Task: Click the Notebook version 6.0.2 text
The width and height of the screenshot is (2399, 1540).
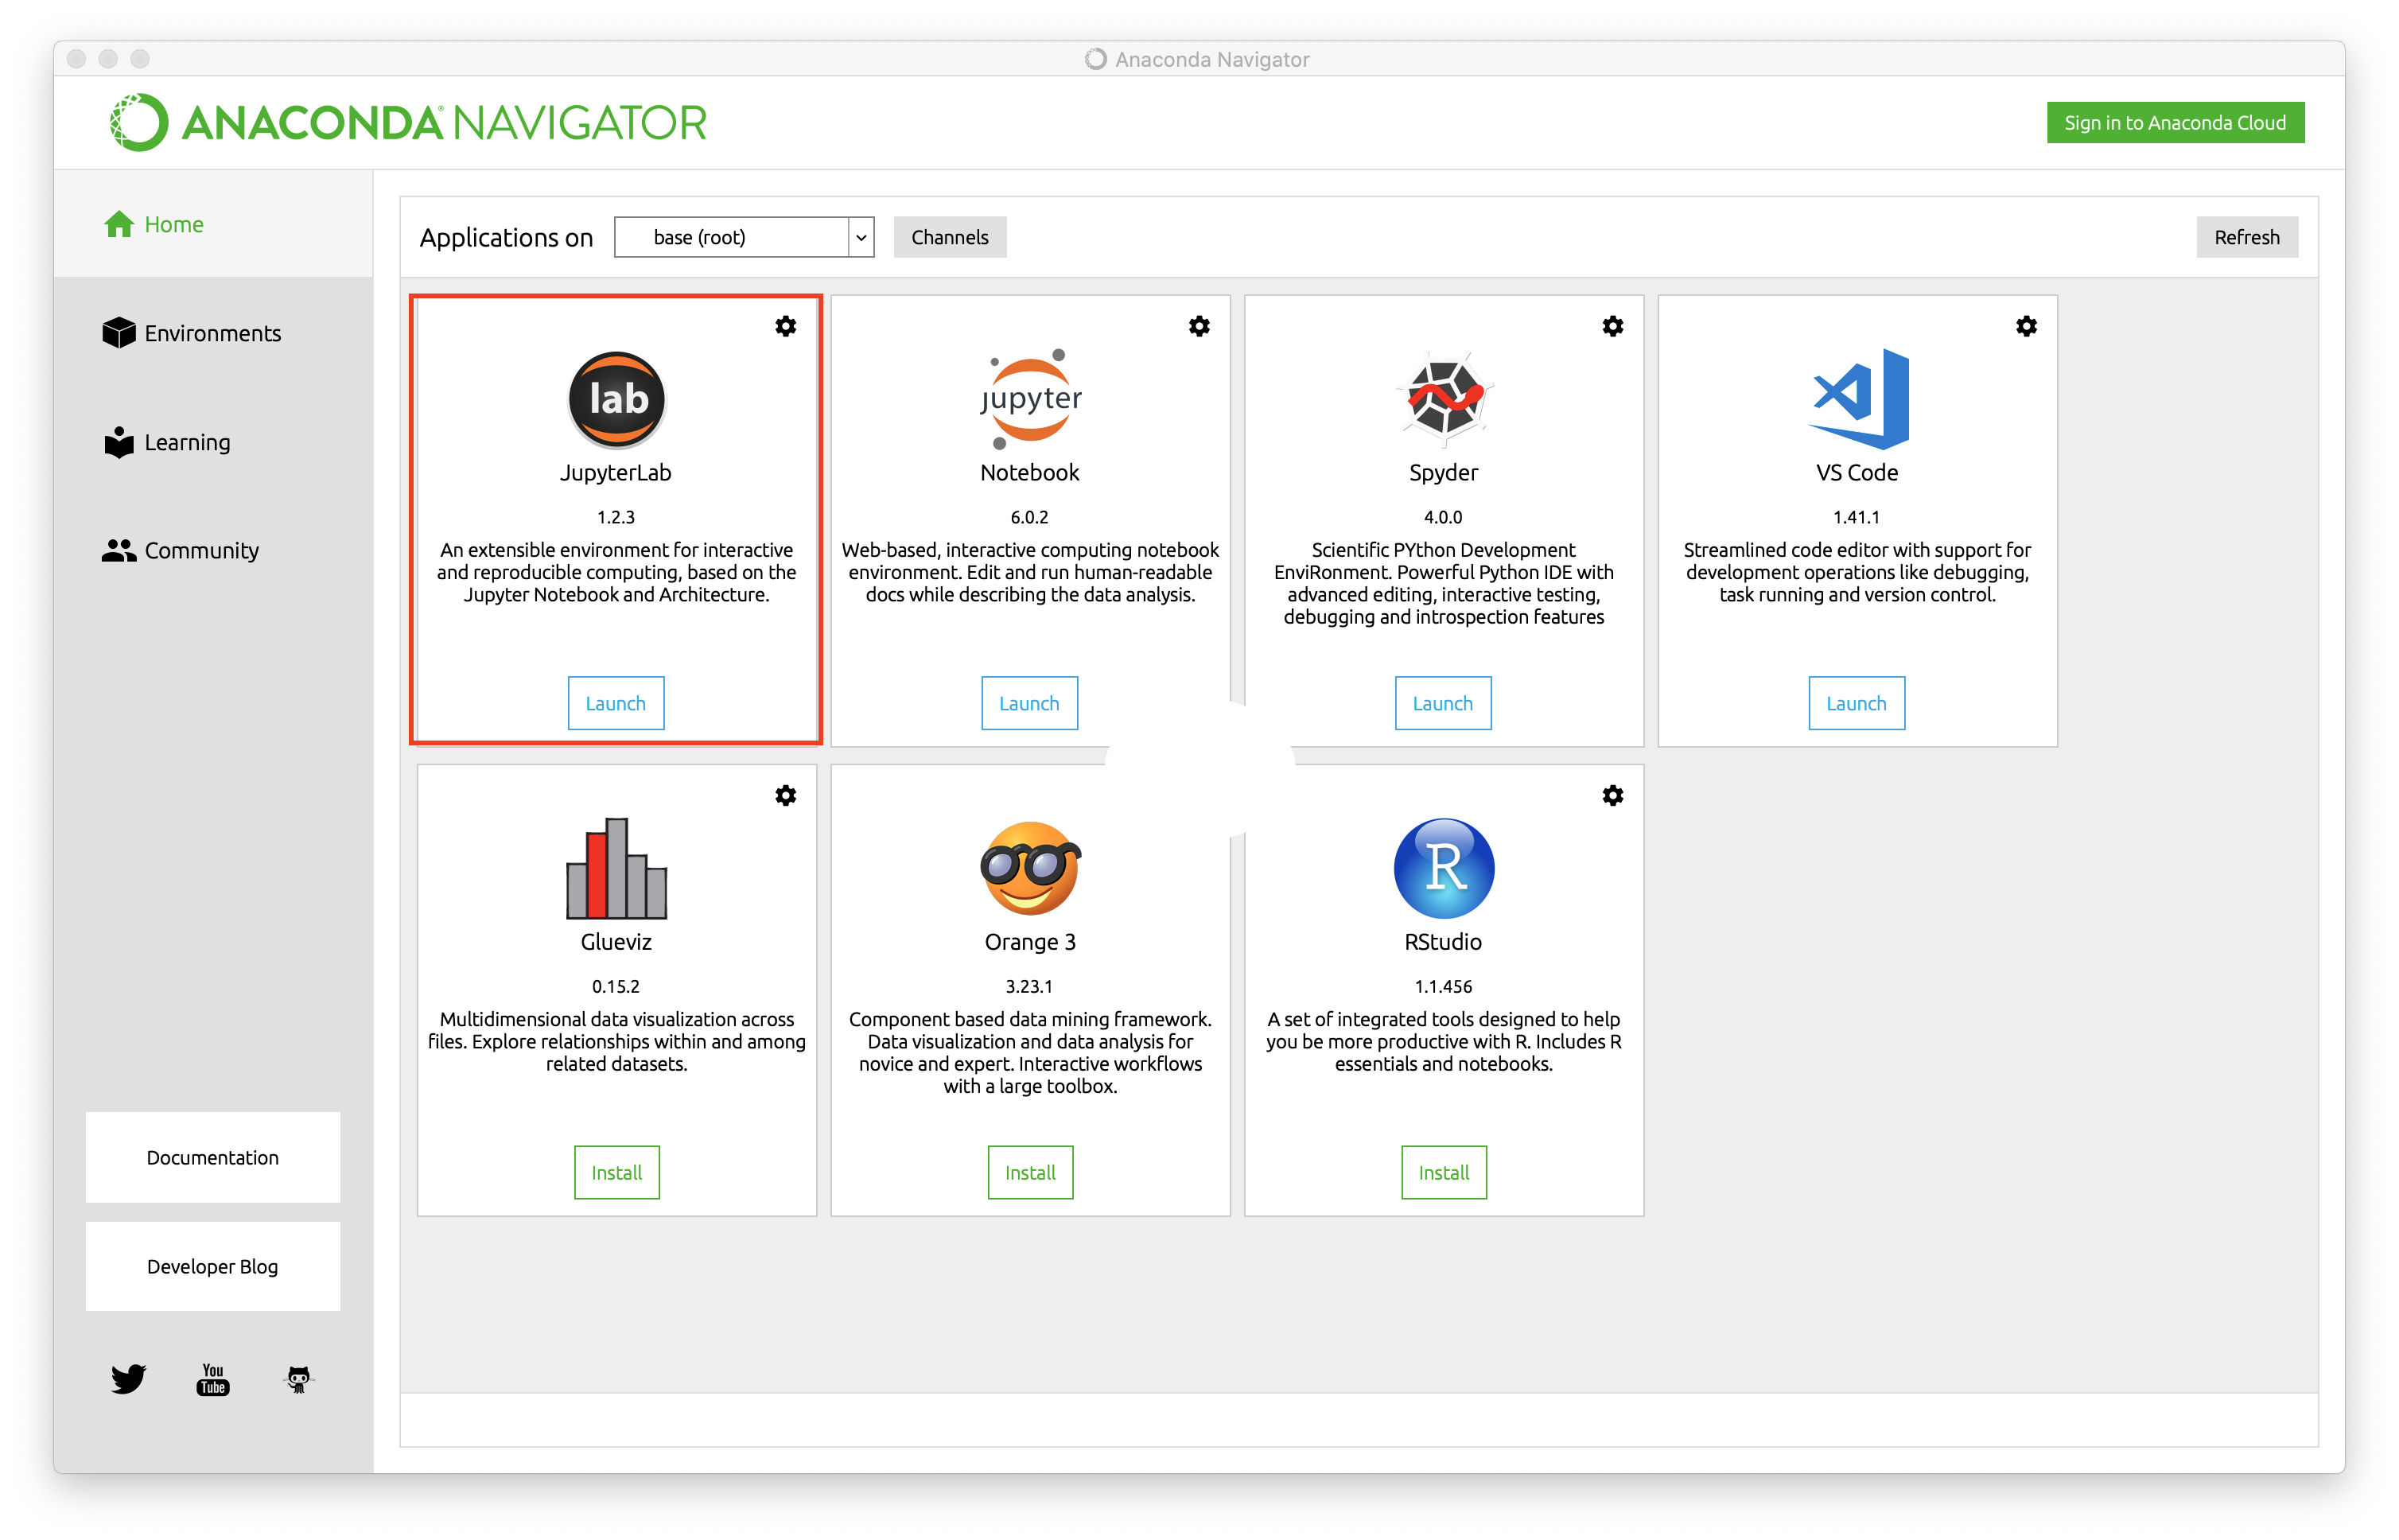Action: [1029, 517]
